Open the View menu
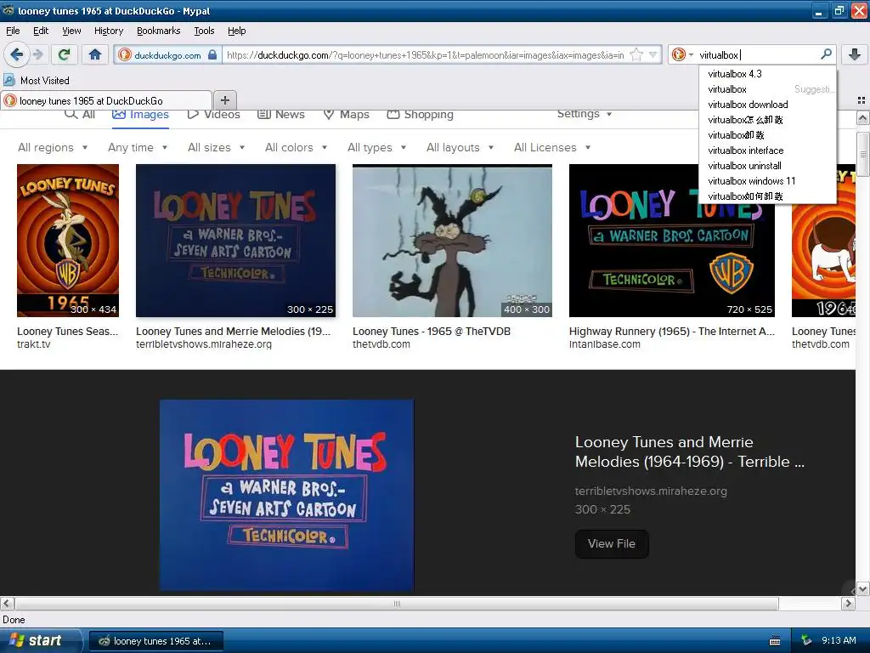This screenshot has height=653, width=870. pos(71,31)
